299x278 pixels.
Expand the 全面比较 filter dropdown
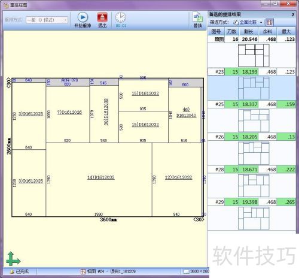[x=261, y=22]
